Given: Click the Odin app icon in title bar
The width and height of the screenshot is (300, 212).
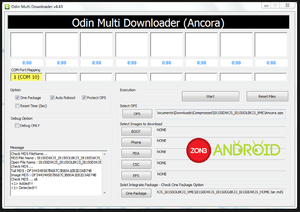Looking at the screenshot, I should 7,7.
